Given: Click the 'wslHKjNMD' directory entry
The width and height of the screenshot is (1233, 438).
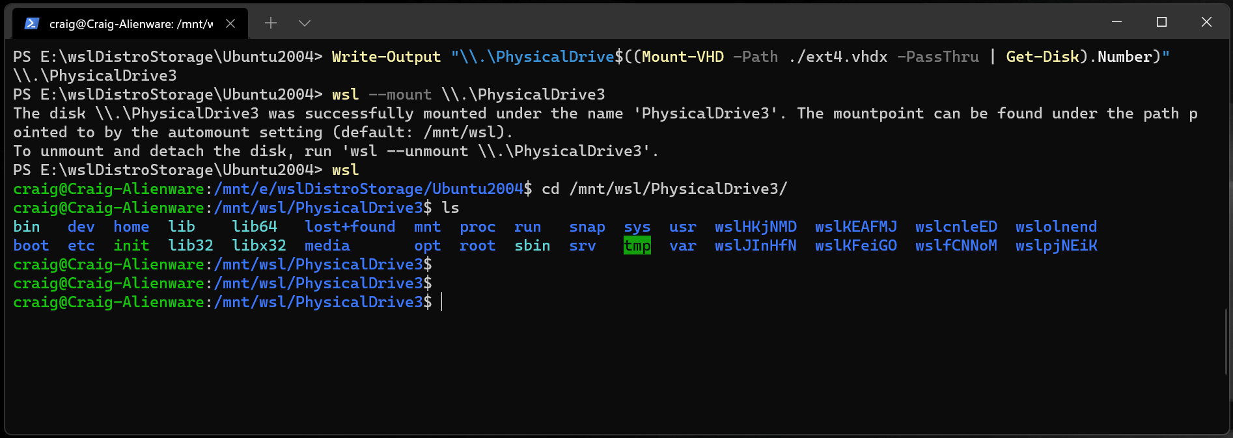Looking at the screenshot, I should tap(756, 226).
